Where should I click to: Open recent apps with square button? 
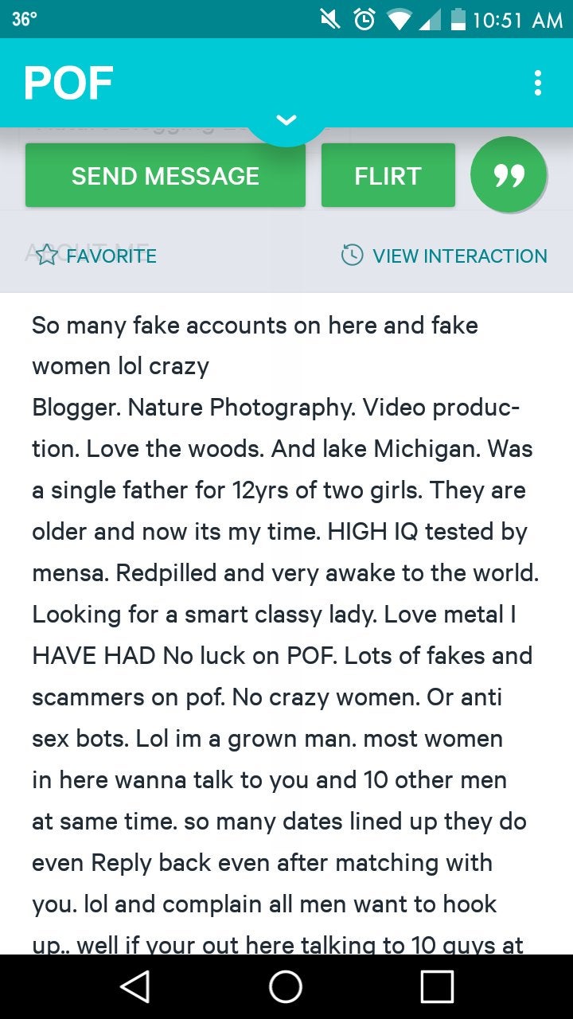coord(437,987)
